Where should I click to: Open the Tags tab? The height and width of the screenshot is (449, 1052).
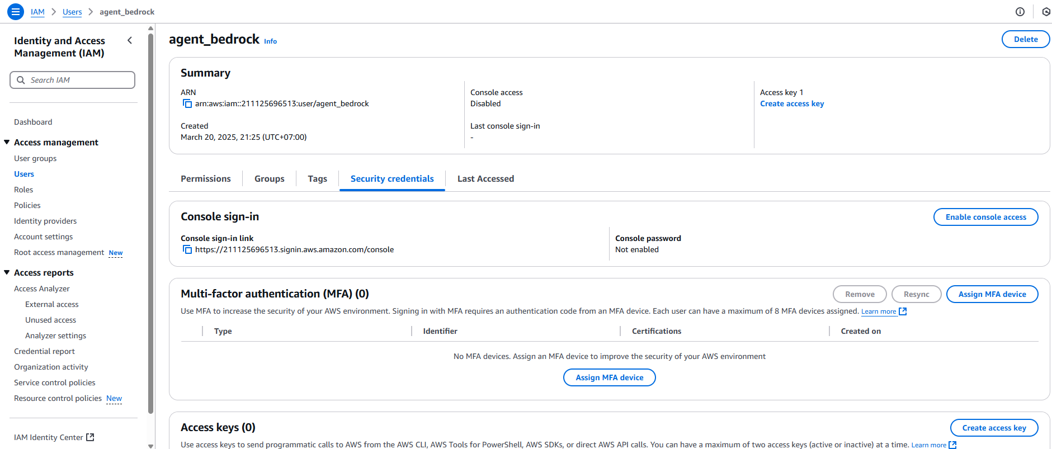(x=317, y=178)
